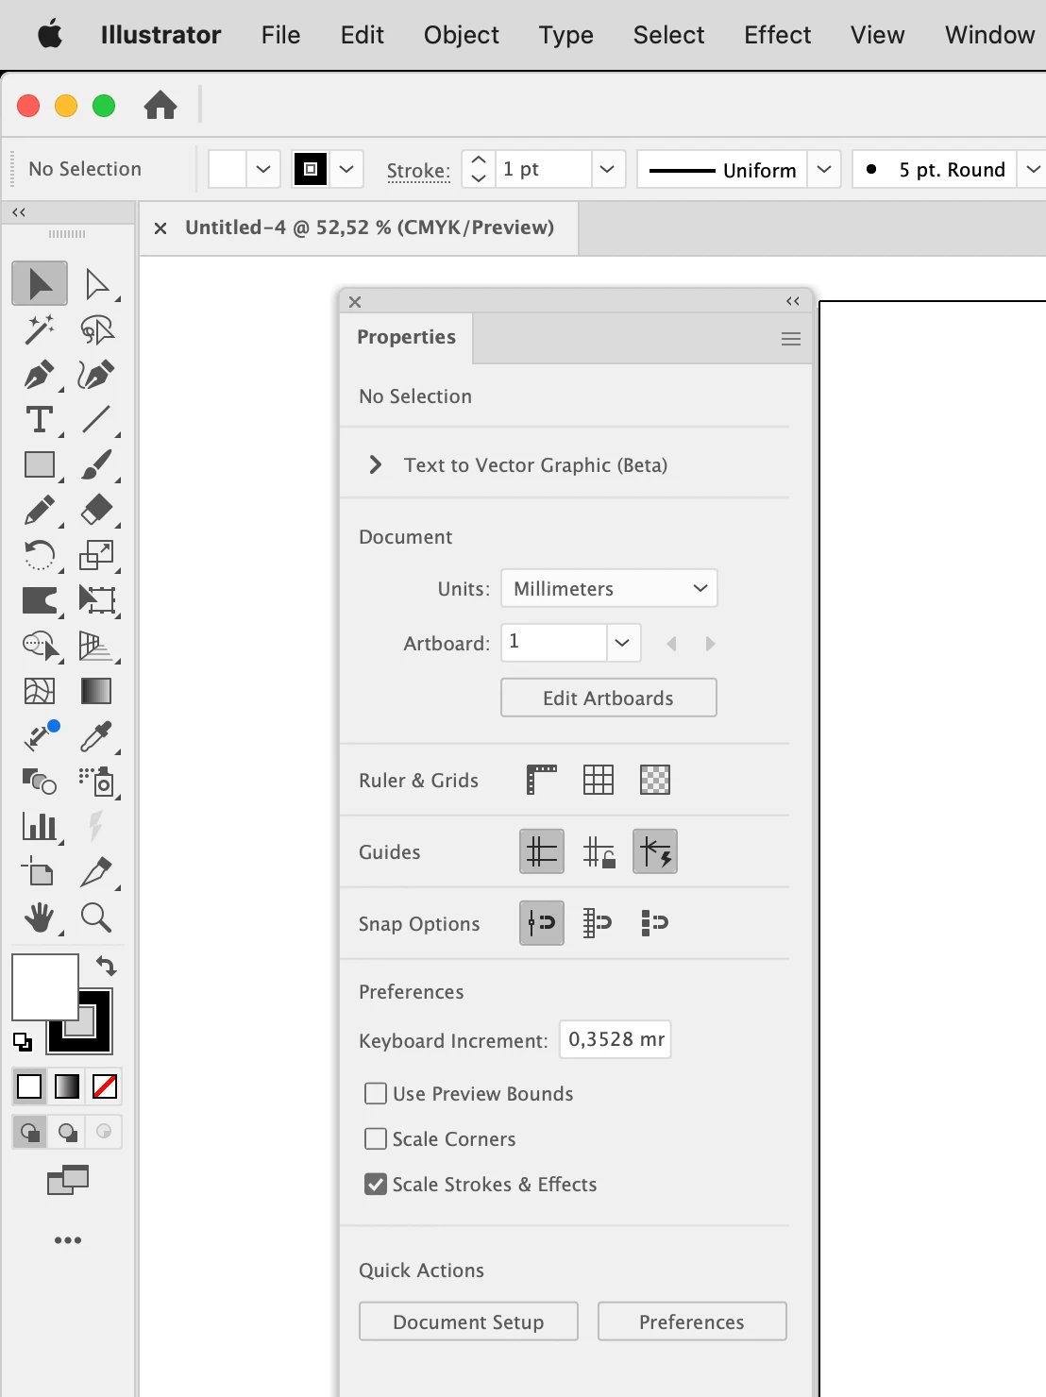Choose the Artboard tool
The image size is (1046, 1397).
click(x=40, y=872)
